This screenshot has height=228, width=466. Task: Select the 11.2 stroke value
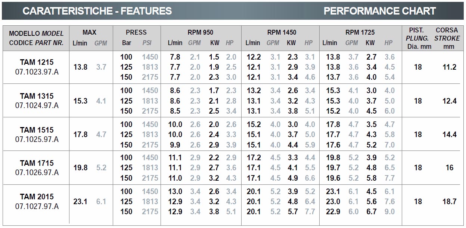449,67
